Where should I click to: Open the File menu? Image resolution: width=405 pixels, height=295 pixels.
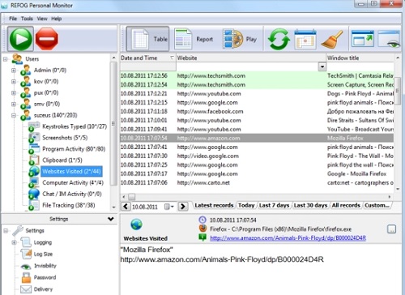[13, 19]
